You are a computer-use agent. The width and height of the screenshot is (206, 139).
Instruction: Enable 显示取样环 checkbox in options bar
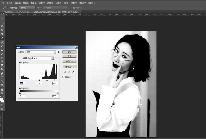point(71,8)
